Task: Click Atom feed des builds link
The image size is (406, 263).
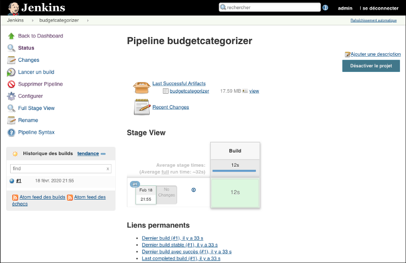Action: pos(43,197)
